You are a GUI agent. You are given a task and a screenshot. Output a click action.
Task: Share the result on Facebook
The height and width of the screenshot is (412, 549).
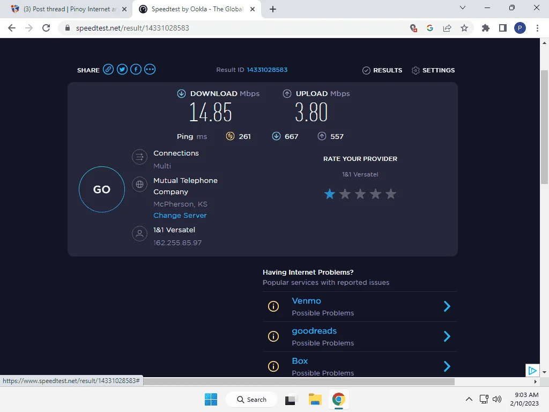(136, 69)
